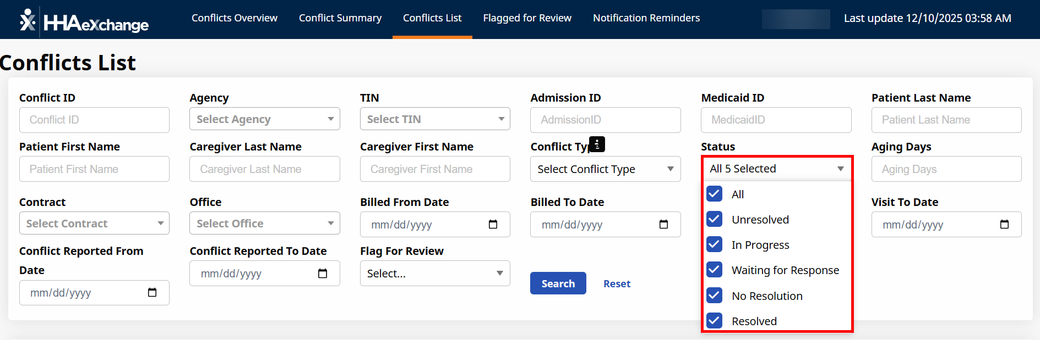Open Conflict Reported From Date calendar icon
Screen dimensions: 1040x340
[x=153, y=293]
